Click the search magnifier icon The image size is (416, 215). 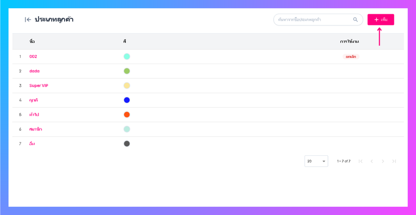click(355, 20)
